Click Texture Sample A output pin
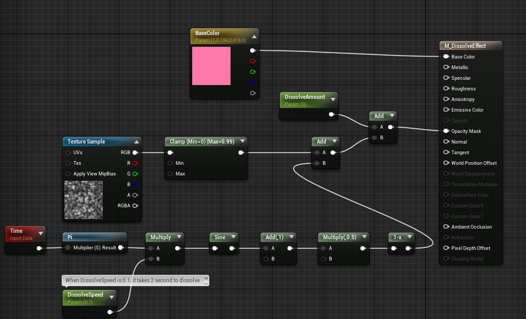 pos(135,195)
